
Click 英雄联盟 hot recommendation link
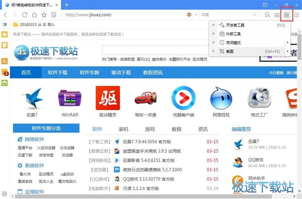127,59
